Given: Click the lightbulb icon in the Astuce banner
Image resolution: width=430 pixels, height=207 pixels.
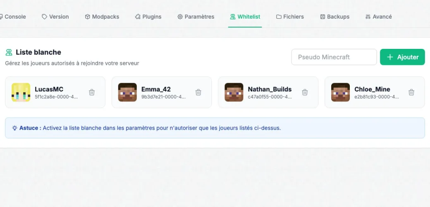Looking at the screenshot, I should pyautogui.click(x=14, y=128).
